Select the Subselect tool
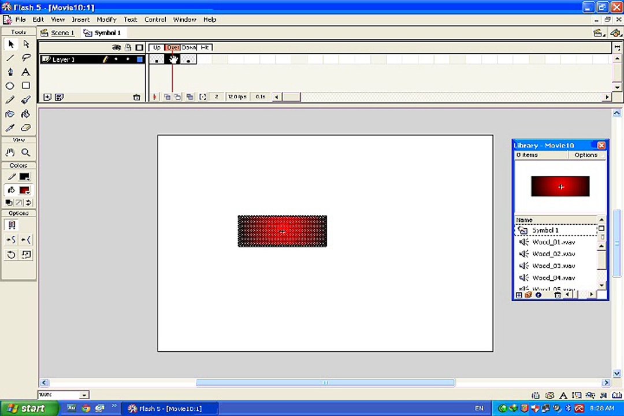 pos(26,44)
